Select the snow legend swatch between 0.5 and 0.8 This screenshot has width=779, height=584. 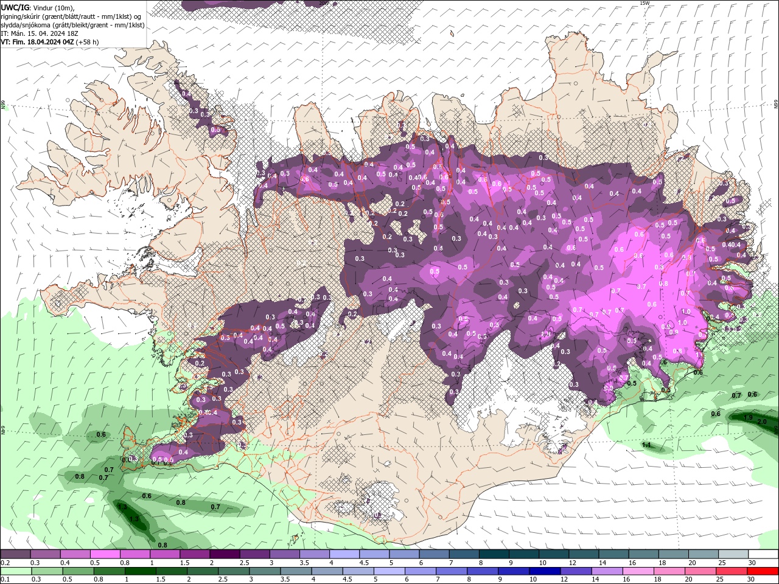105,554
